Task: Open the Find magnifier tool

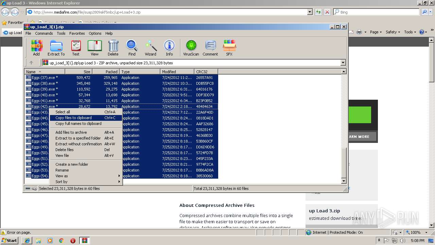Action: pos(132,48)
